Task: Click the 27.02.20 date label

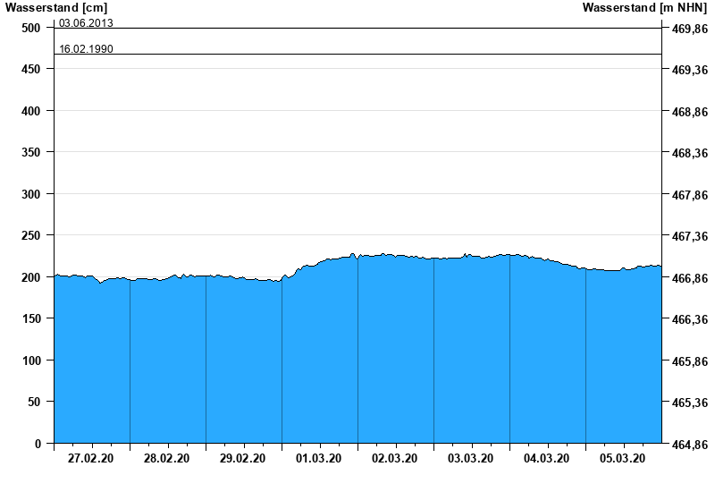Action: [x=91, y=459]
